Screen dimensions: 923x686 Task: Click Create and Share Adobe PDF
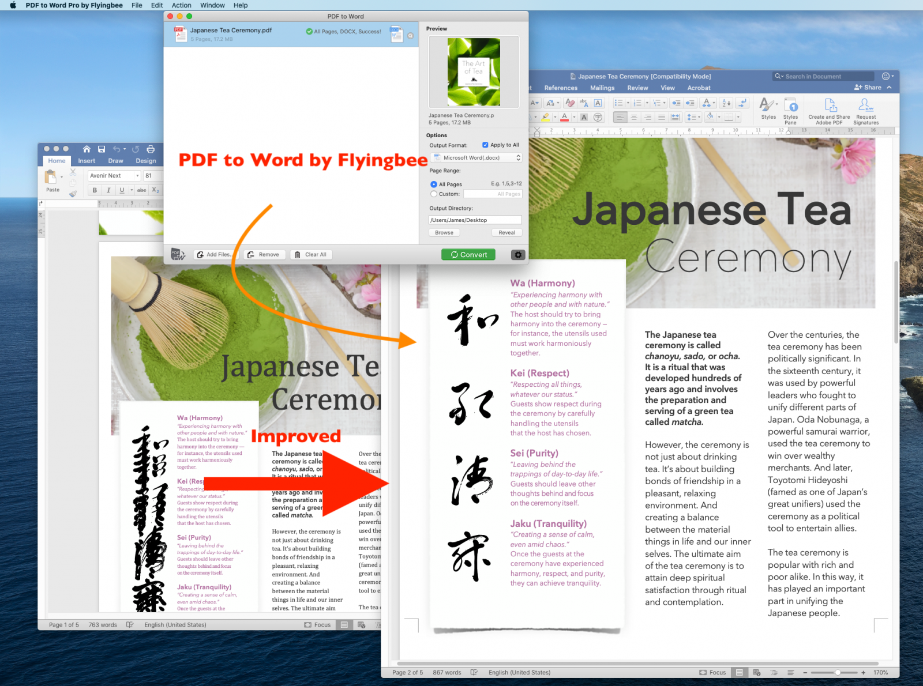(x=829, y=111)
